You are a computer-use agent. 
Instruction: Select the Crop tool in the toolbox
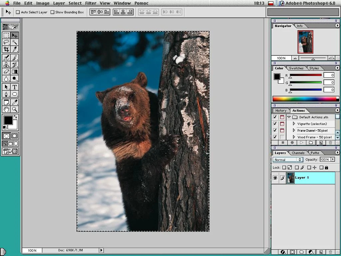click(x=6, y=49)
